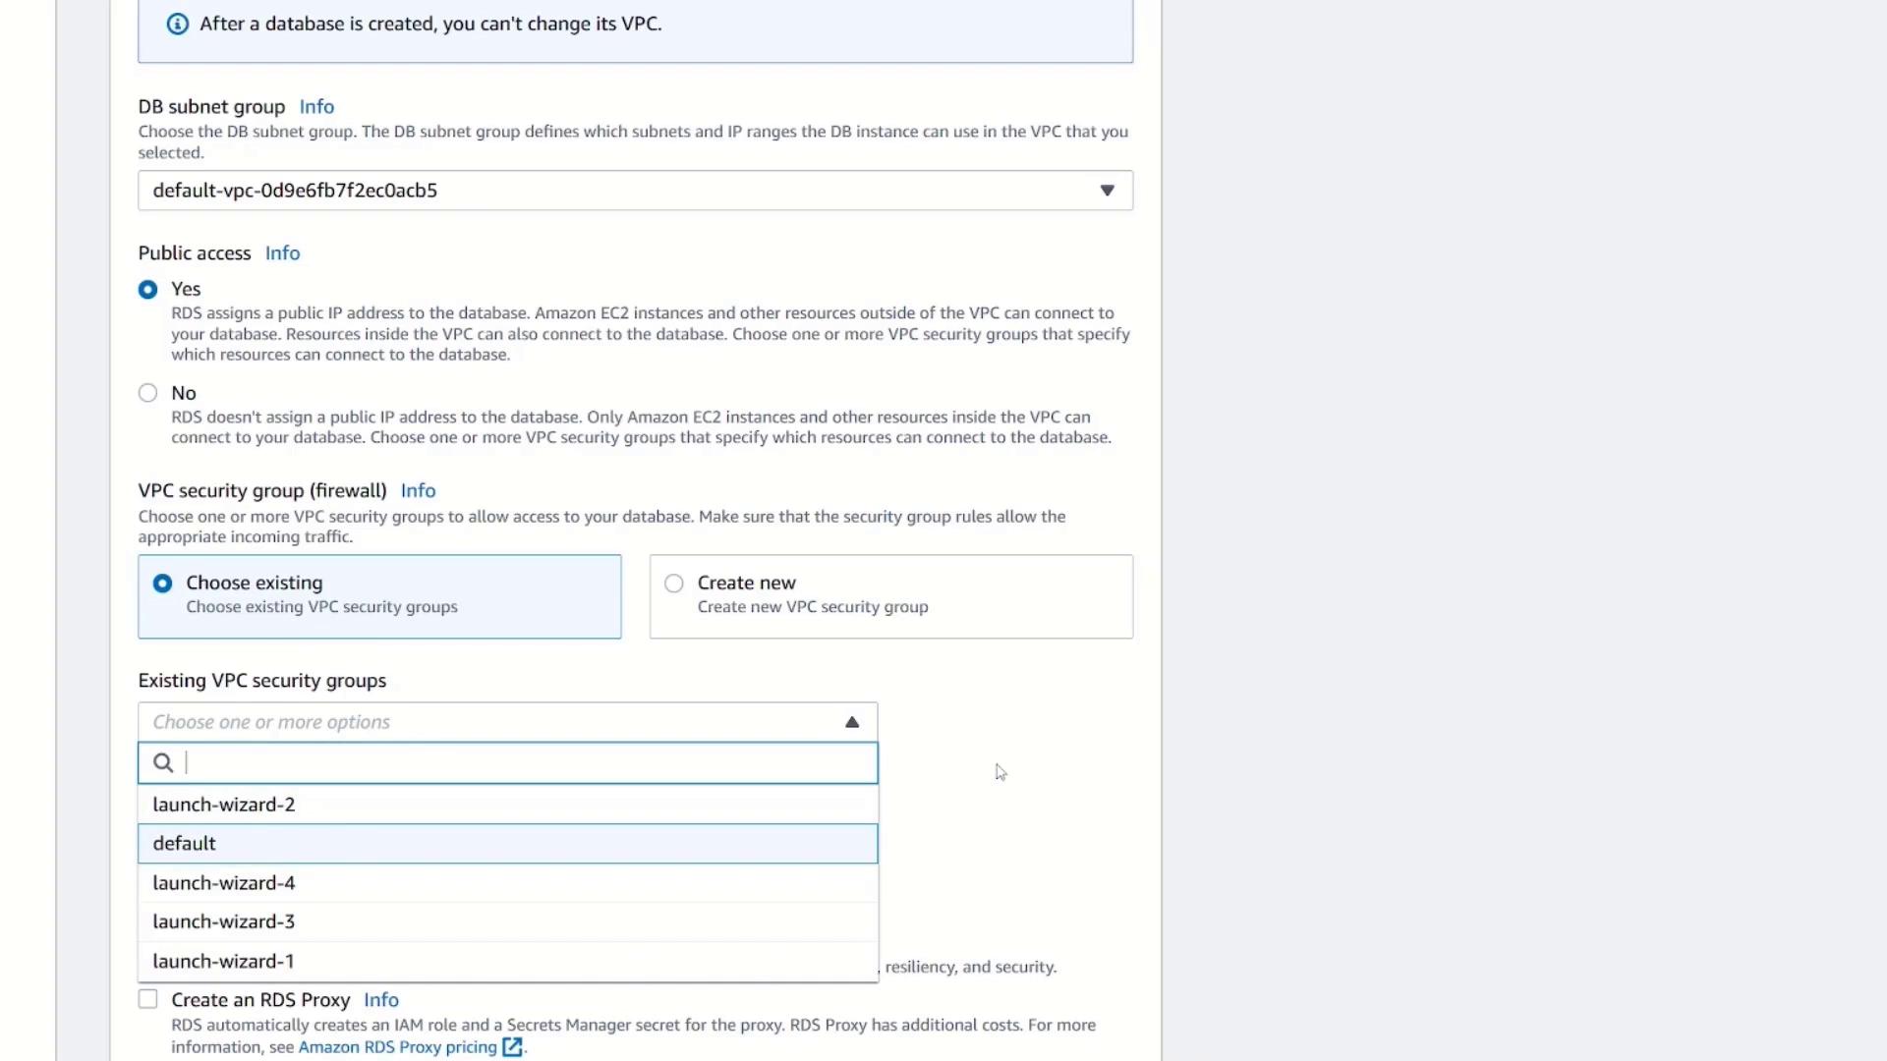
Task: Open the DB subnet group dropdown
Action: tap(635, 191)
